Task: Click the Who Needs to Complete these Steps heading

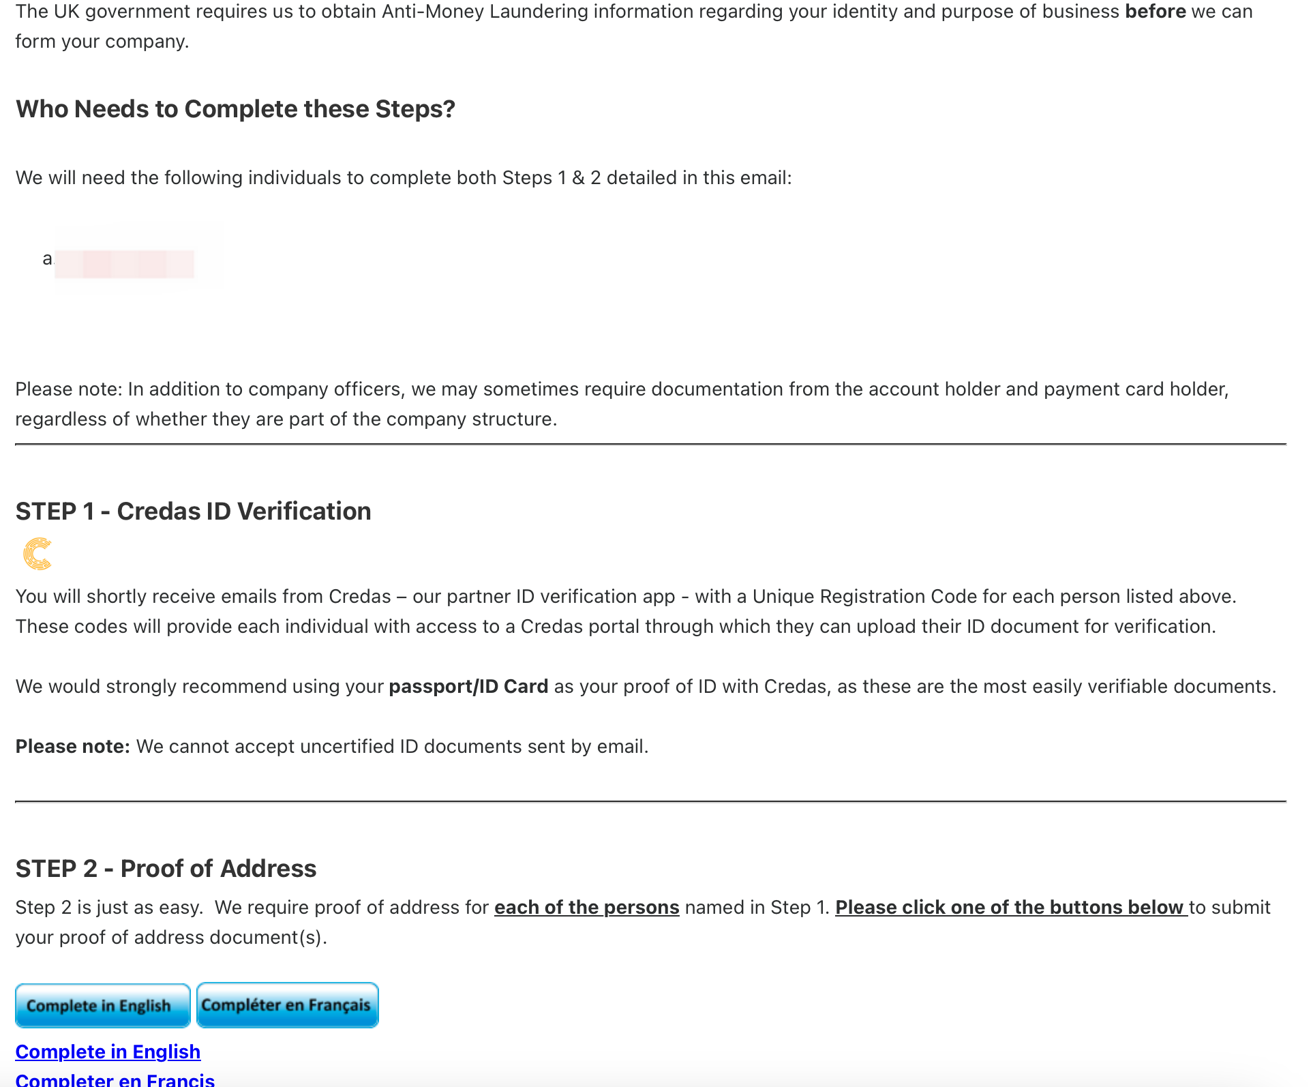Action: click(235, 109)
